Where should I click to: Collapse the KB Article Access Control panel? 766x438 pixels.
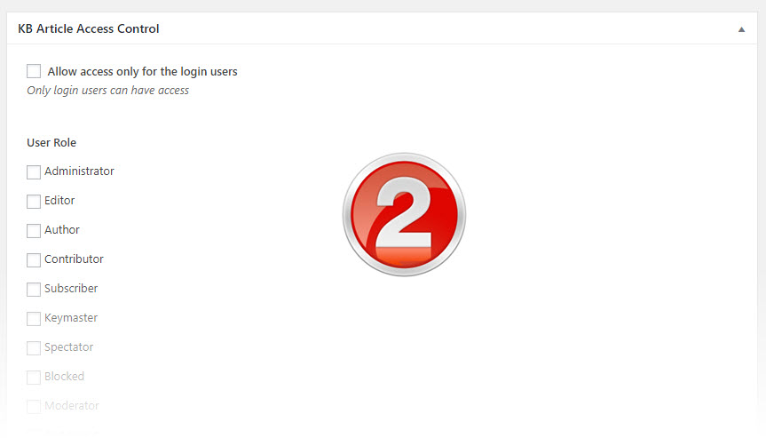[741, 29]
